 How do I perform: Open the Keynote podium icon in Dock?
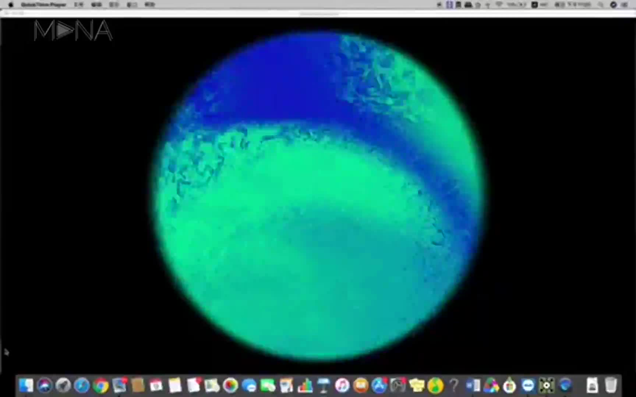[324, 385]
